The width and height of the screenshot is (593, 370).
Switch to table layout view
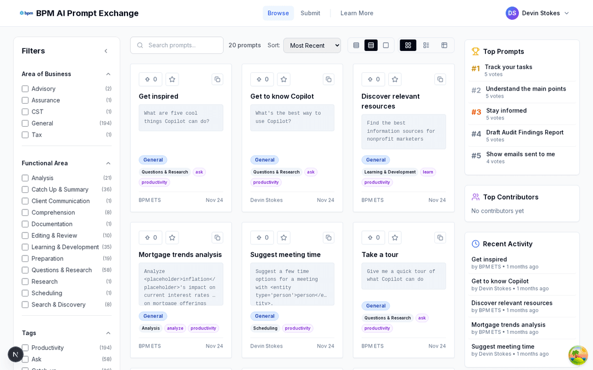(x=444, y=45)
